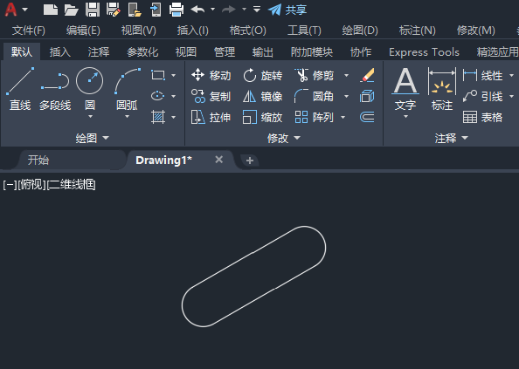Click the 圆角 fillet tool

315,97
